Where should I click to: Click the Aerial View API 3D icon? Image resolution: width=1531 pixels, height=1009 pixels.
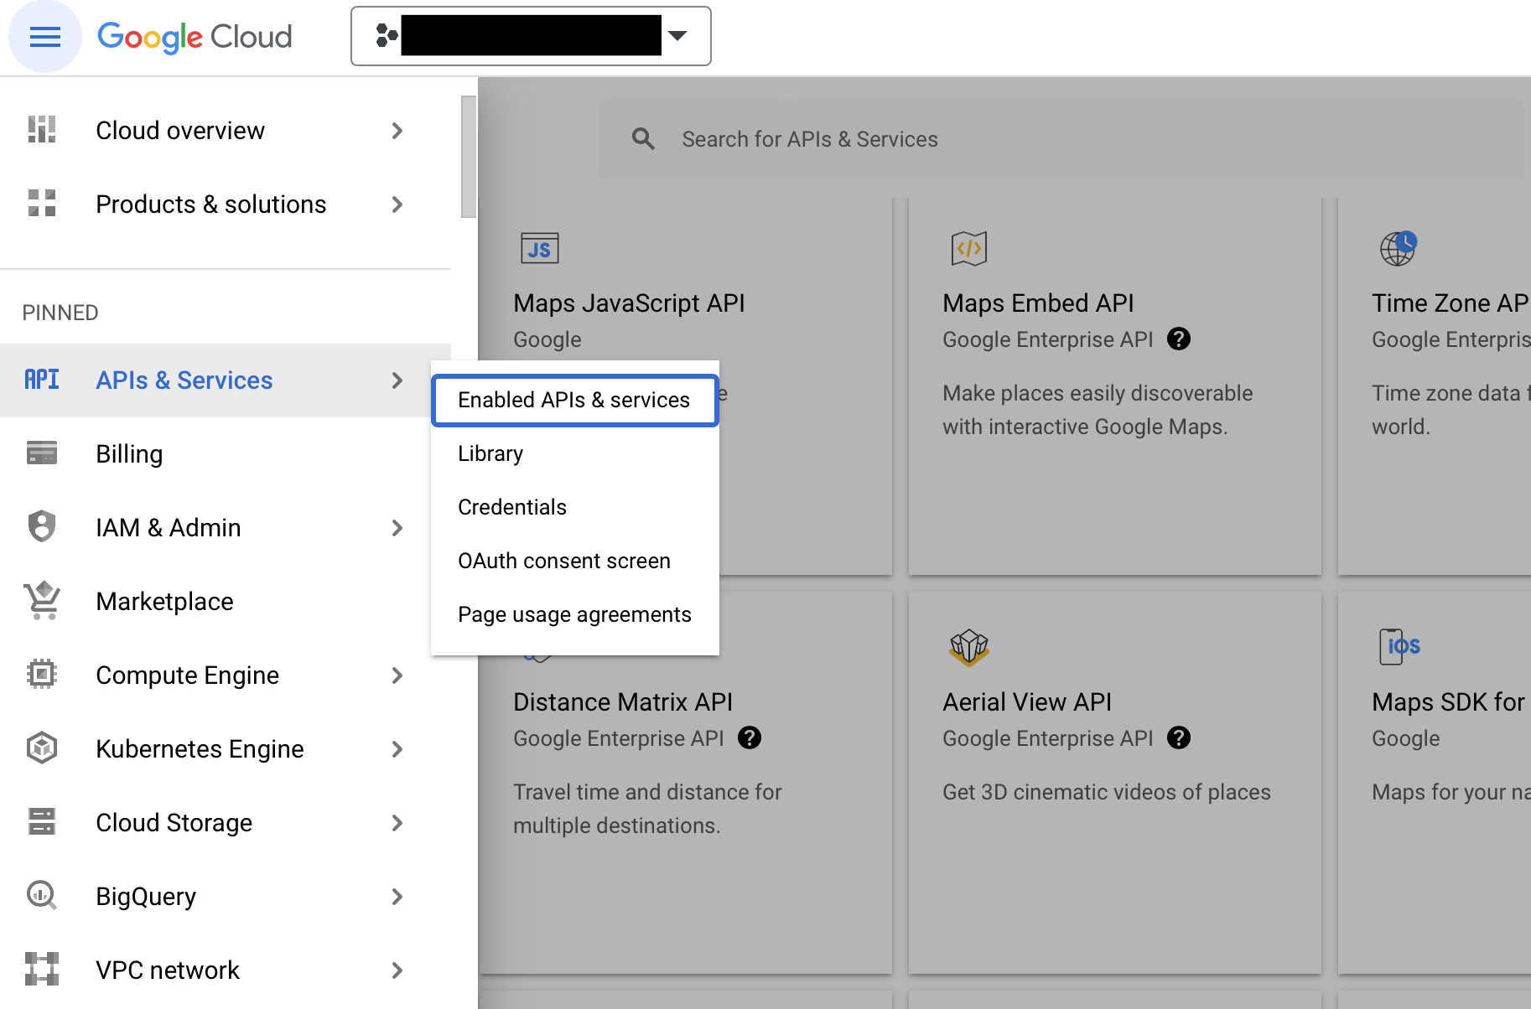969,647
